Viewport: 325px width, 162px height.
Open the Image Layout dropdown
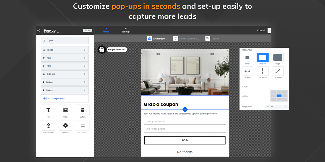click(276, 107)
